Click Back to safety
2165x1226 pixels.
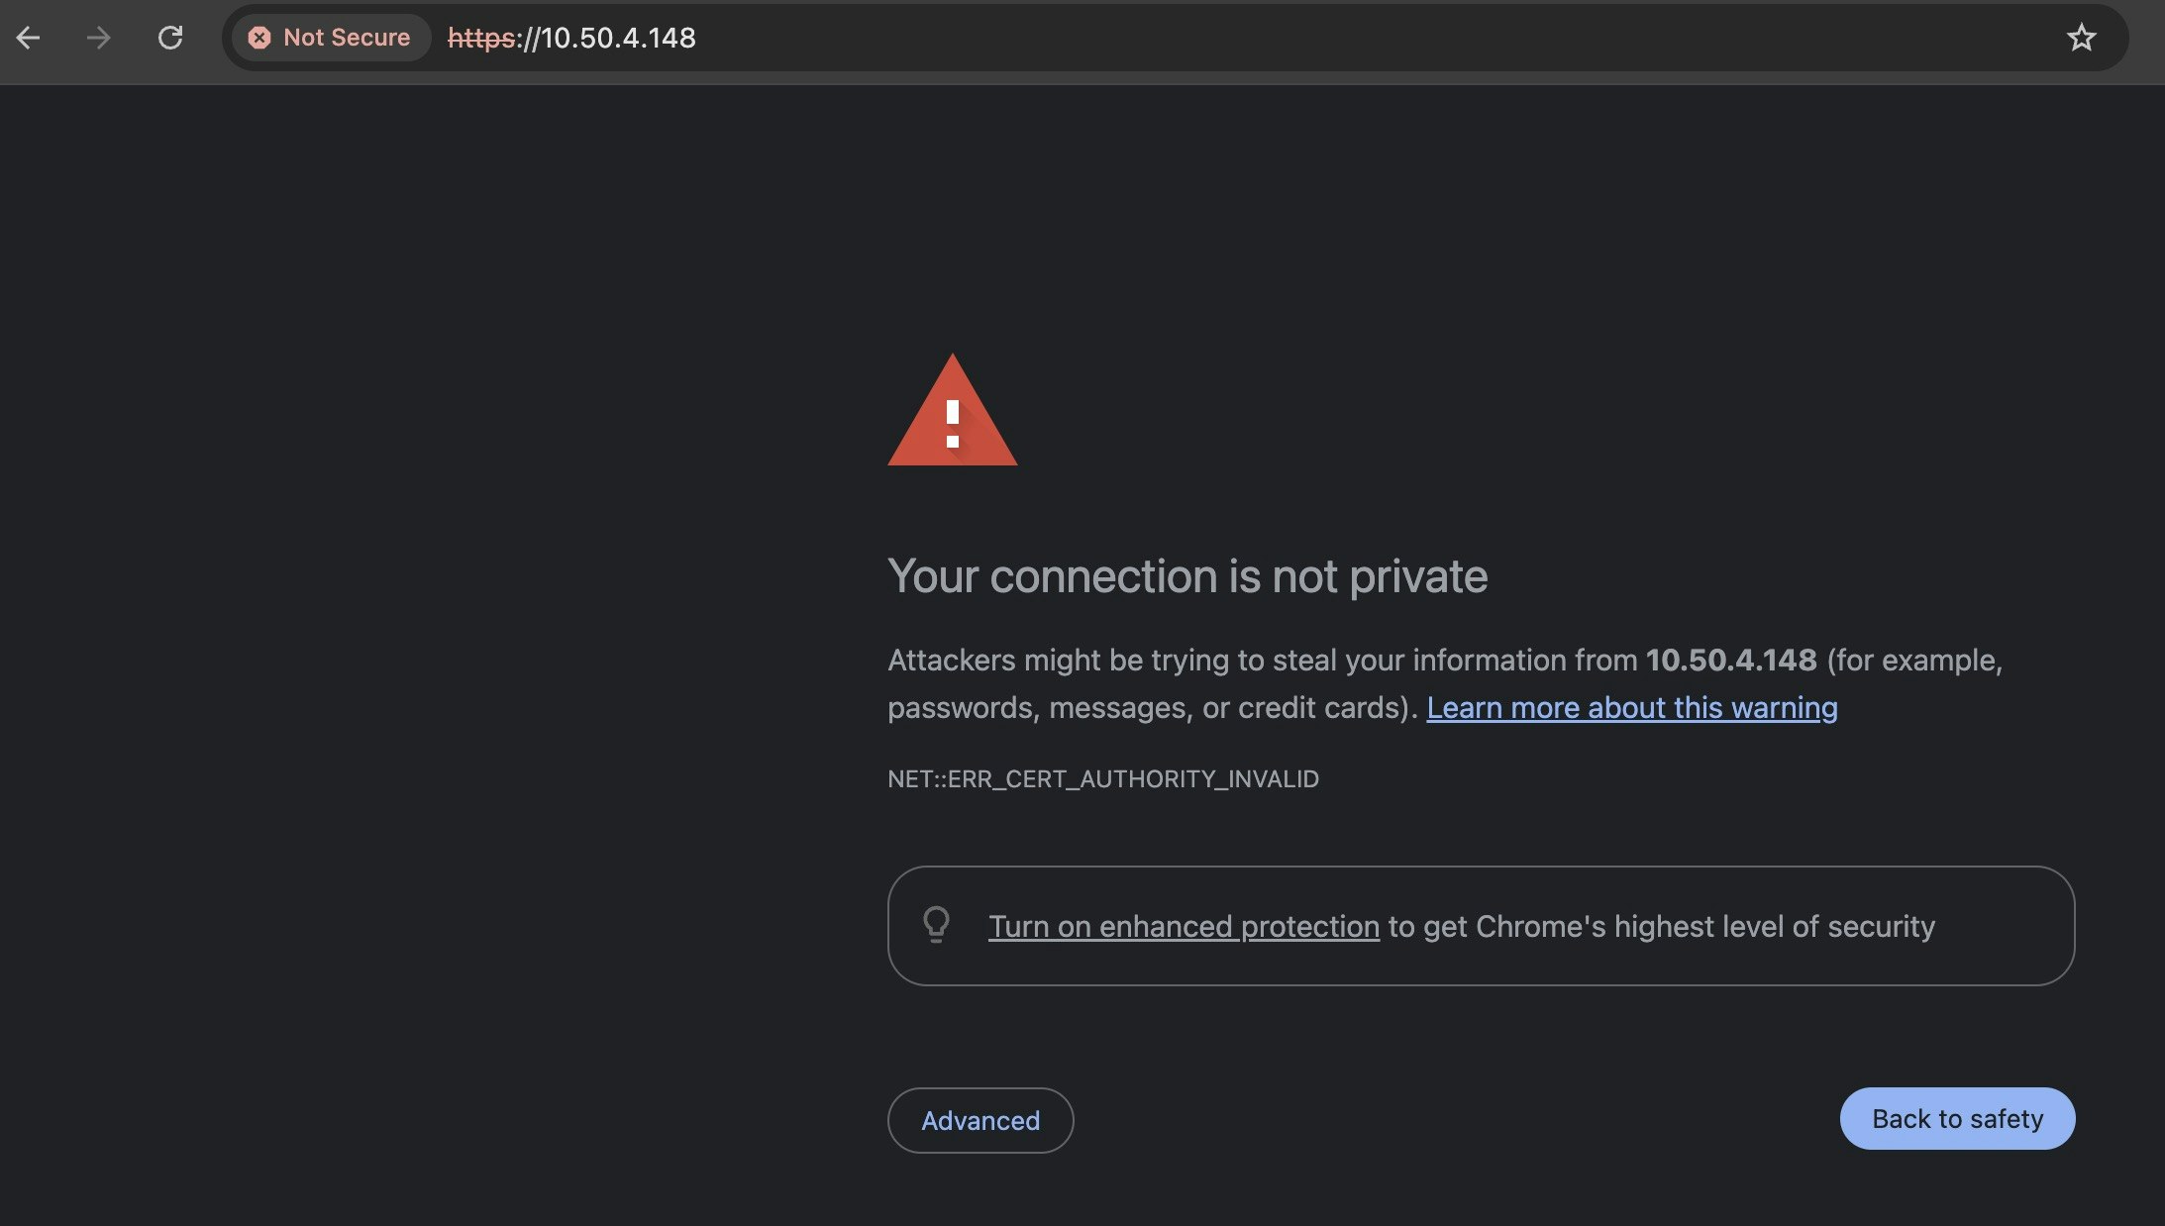[x=1956, y=1118]
